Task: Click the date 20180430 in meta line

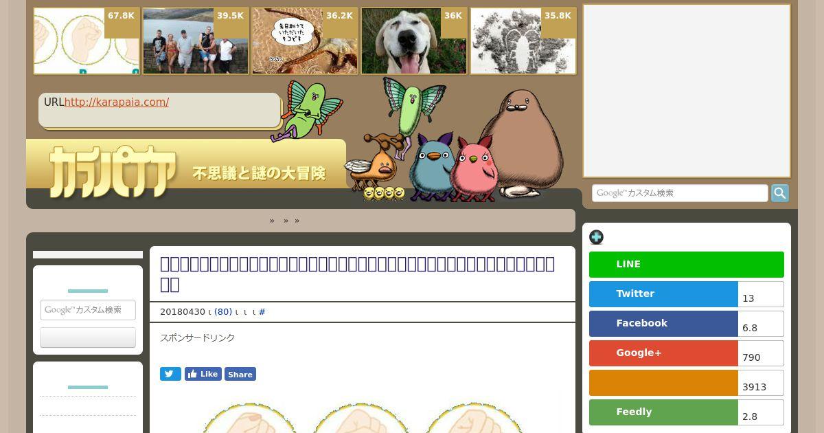Action: 183,312
